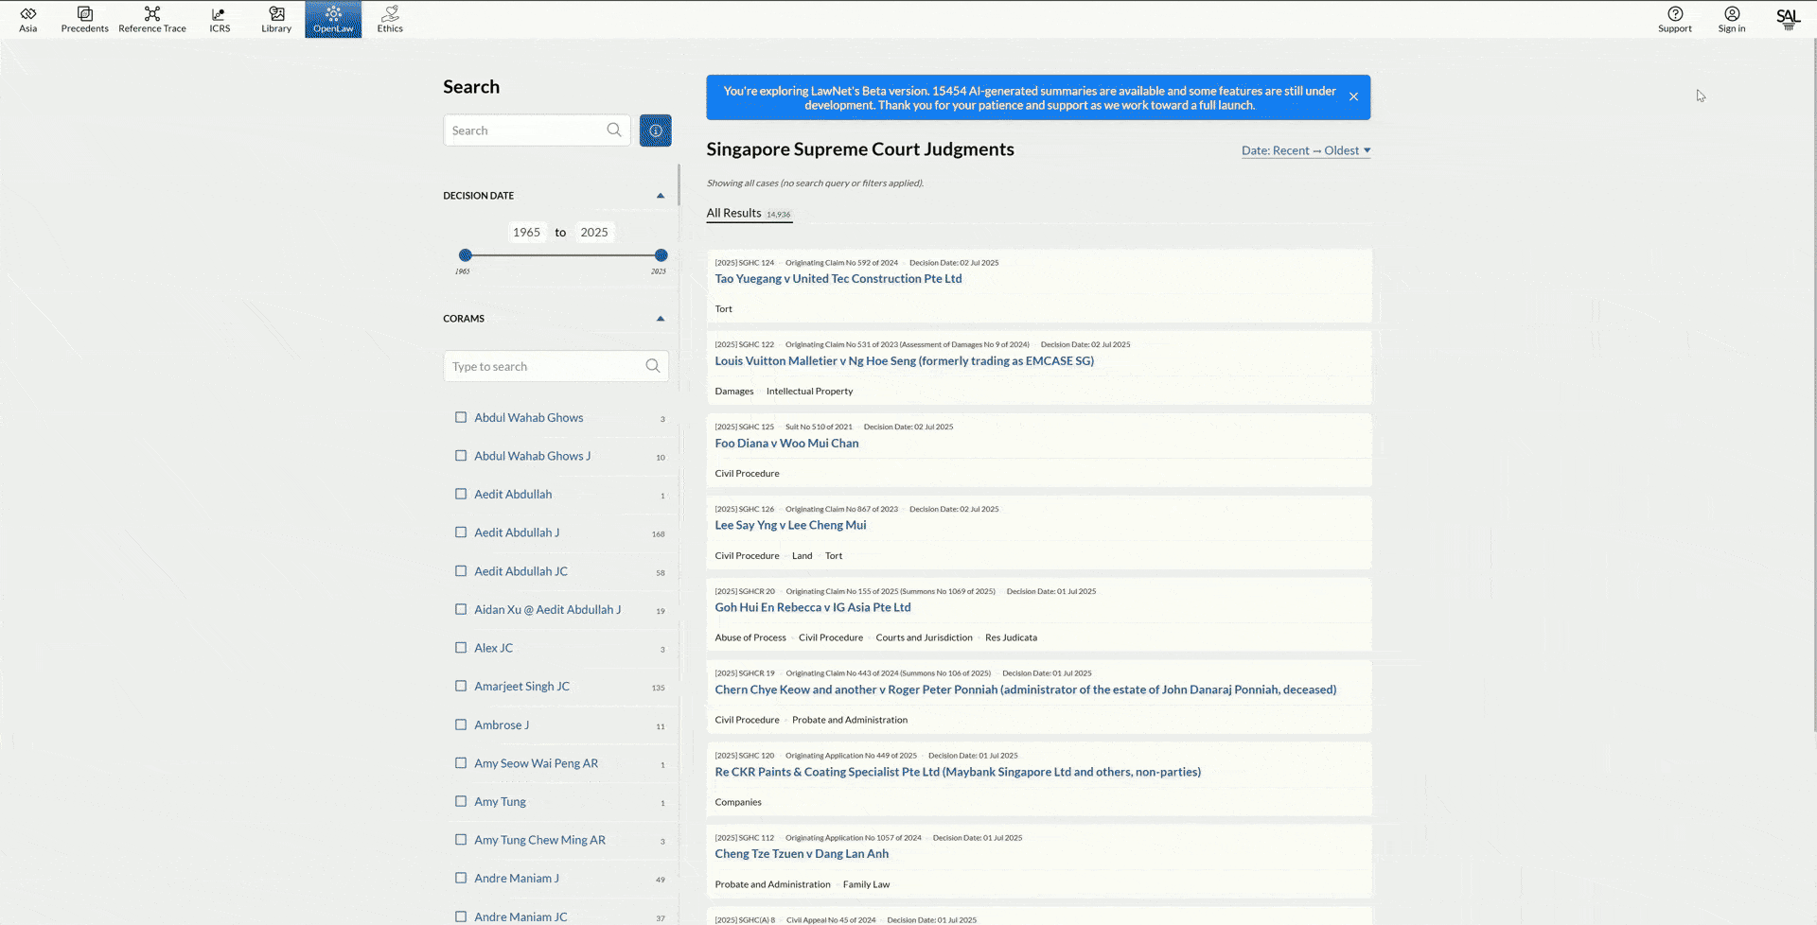Click the Damages tag

point(734,392)
